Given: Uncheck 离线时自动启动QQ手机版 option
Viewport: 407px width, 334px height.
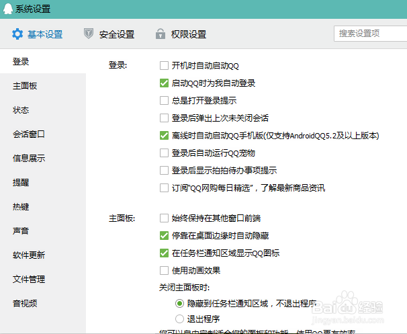Looking at the screenshot, I should click(164, 136).
